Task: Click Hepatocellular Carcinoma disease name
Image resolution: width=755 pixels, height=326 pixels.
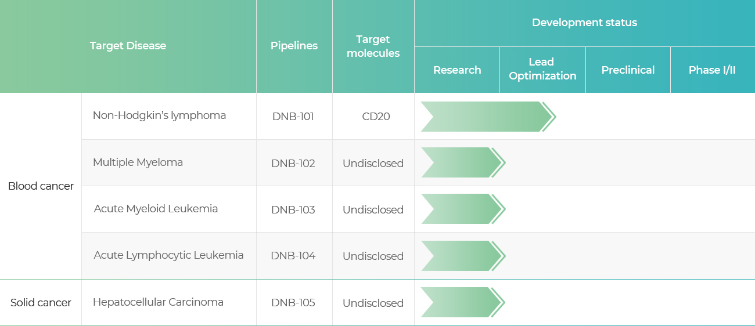Action: click(x=158, y=302)
